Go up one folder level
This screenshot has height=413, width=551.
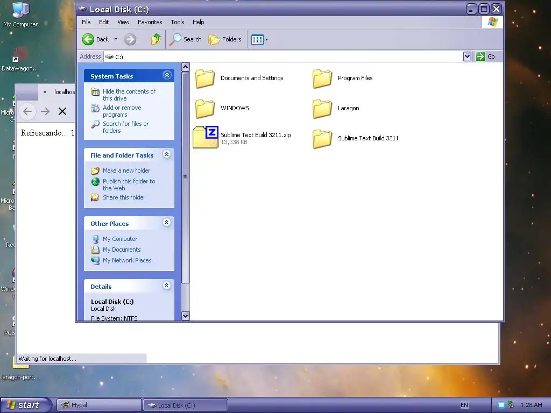[156, 39]
